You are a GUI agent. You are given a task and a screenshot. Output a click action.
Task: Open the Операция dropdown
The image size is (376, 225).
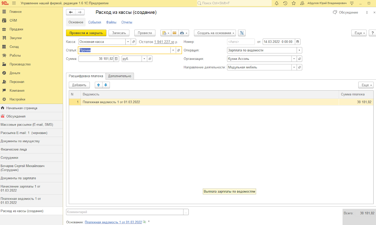[299, 50]
